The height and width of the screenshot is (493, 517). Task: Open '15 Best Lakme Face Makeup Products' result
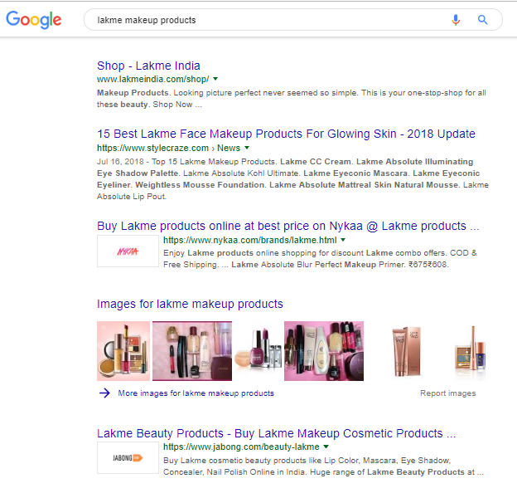286,134
